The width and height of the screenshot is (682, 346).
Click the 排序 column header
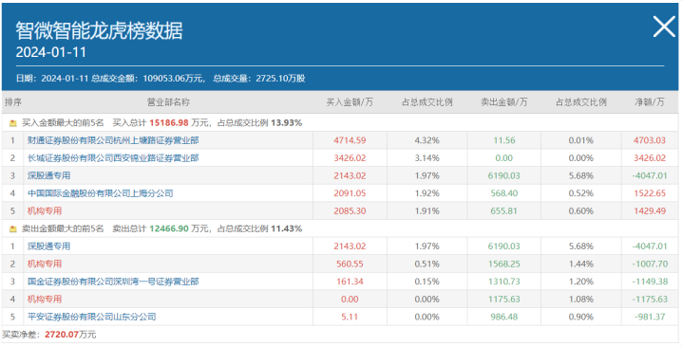[x=13, y=102]
